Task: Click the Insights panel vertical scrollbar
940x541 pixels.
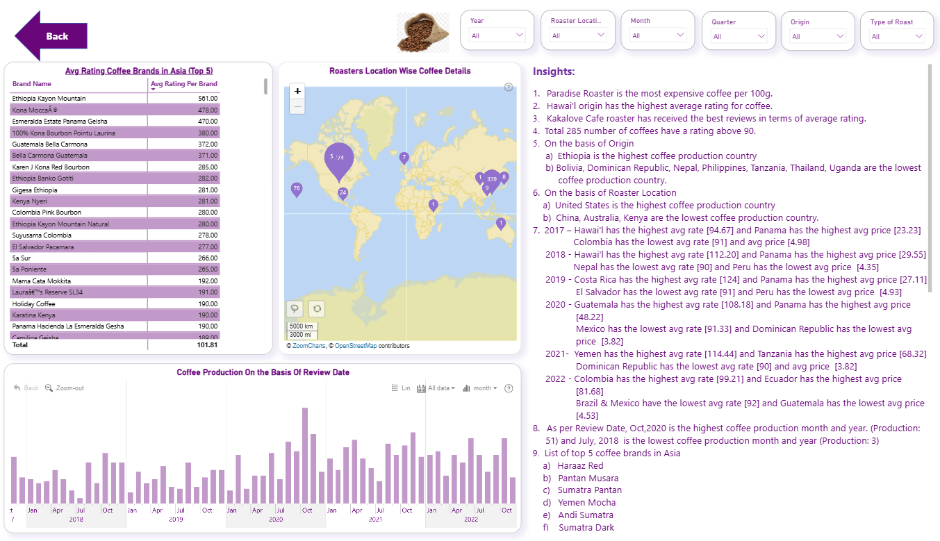Action: click(930, 178)
